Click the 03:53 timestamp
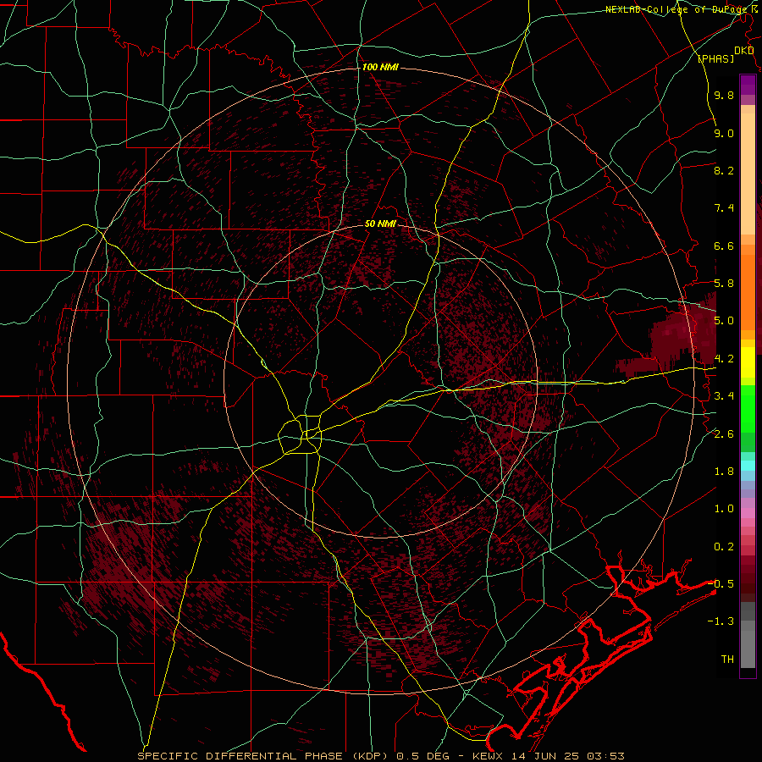 (x=605, y=756)
